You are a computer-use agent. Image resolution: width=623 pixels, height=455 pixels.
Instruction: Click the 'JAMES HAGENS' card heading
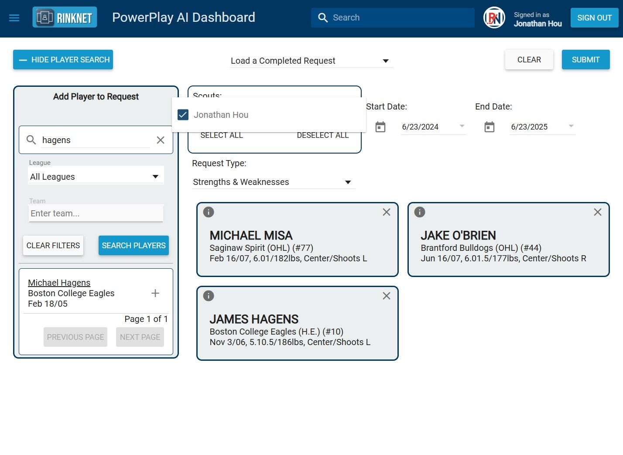254,319
